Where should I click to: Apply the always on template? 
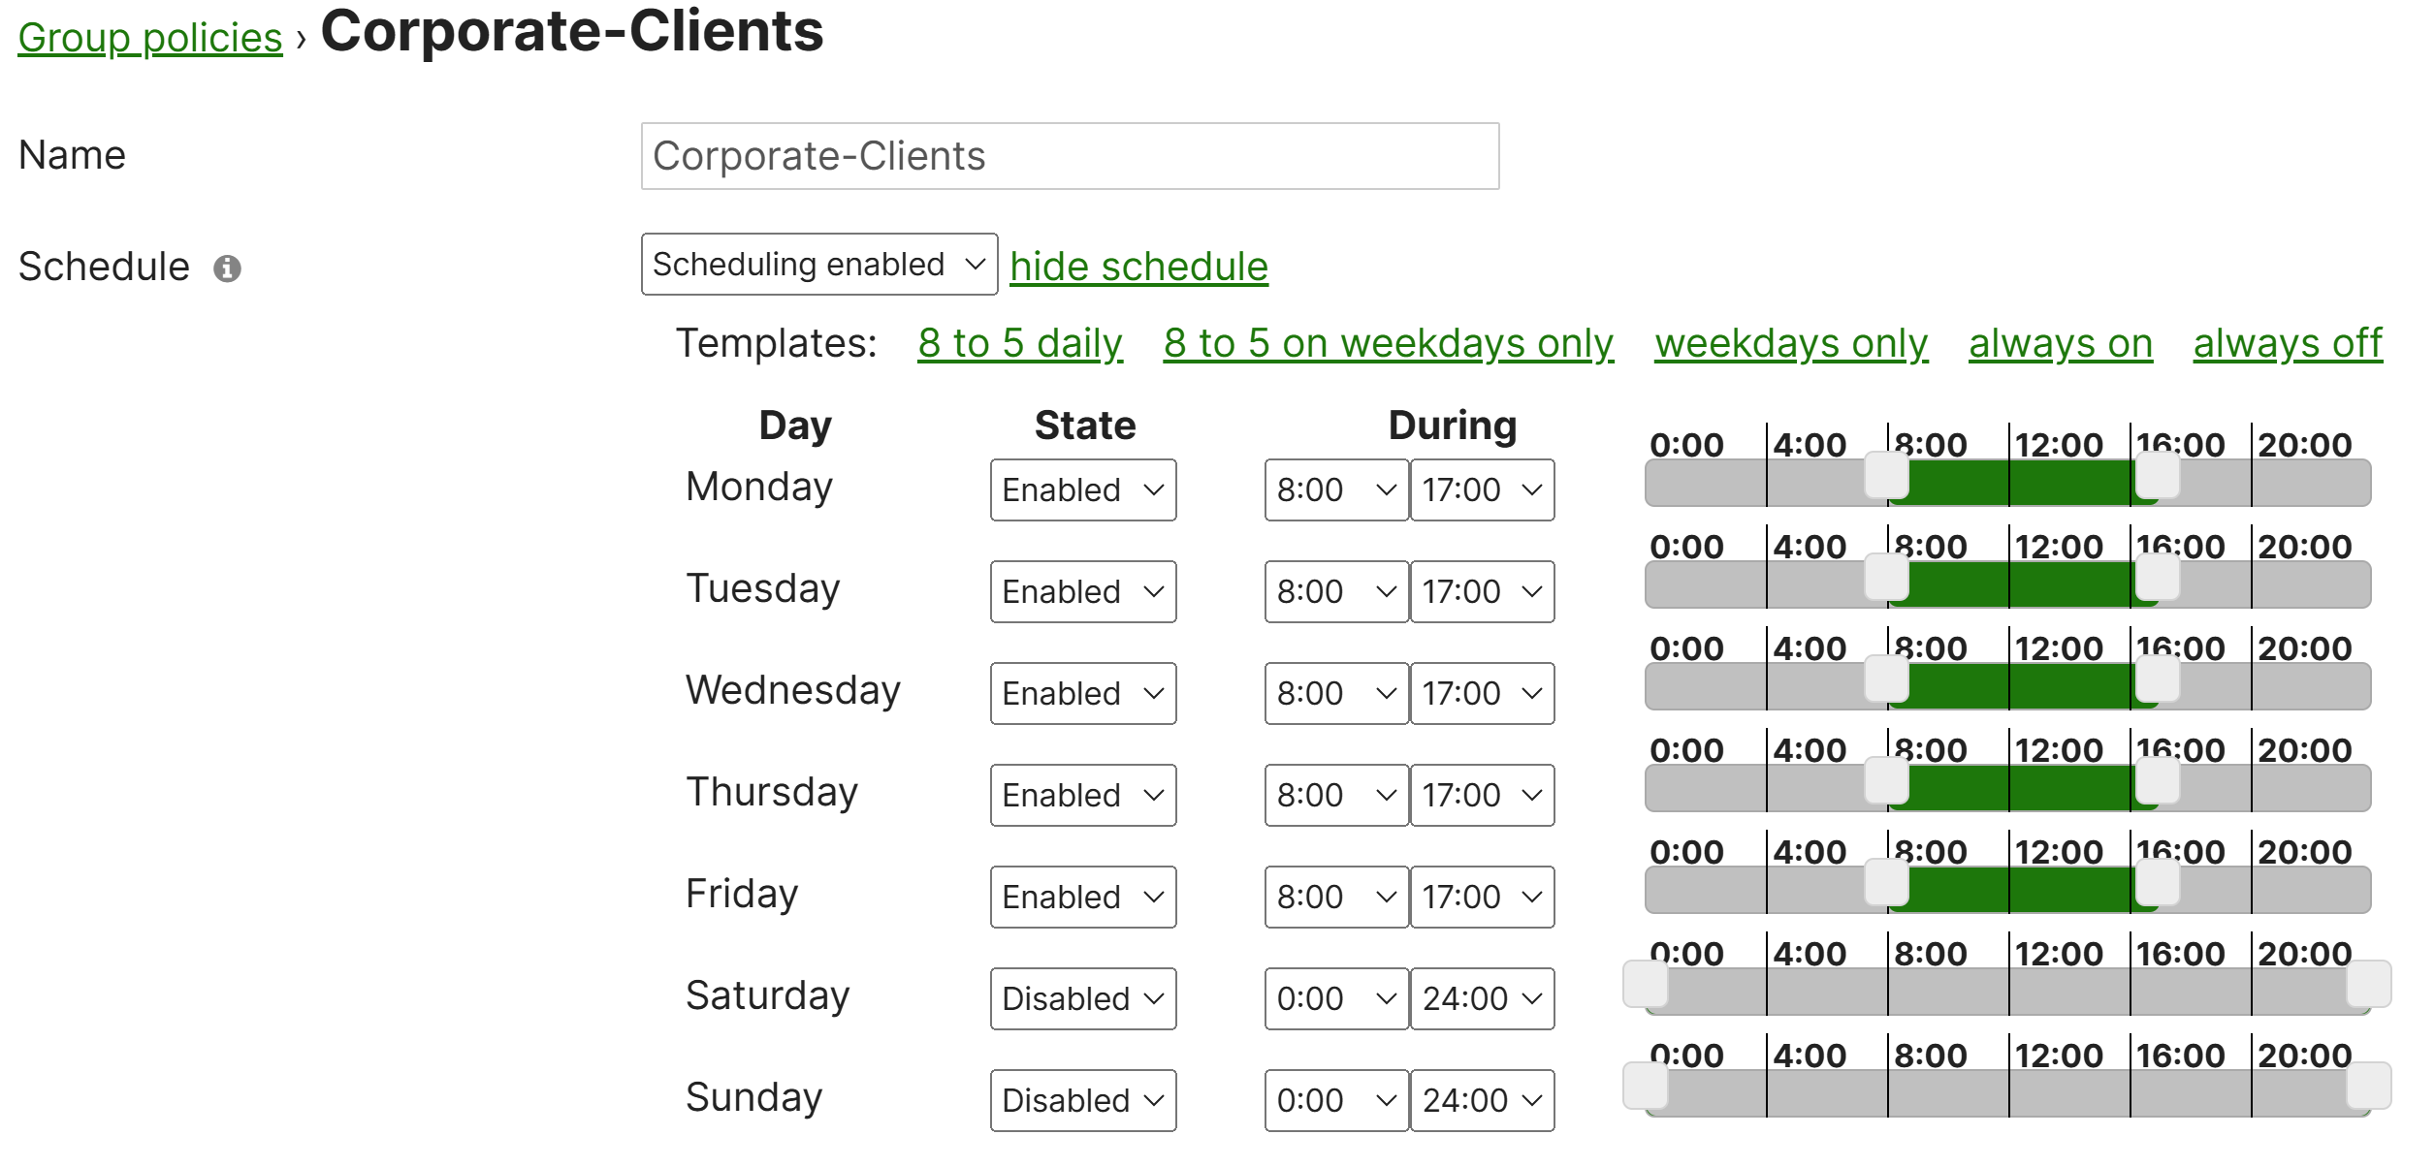coord(2061,343)
